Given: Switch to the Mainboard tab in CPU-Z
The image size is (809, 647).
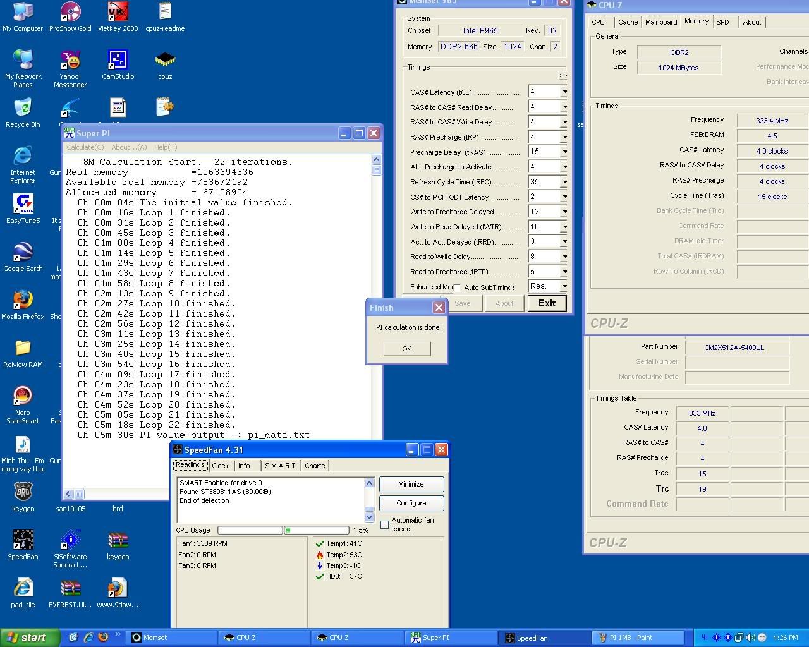Looking at the screenshot, I should click(661, 22).
